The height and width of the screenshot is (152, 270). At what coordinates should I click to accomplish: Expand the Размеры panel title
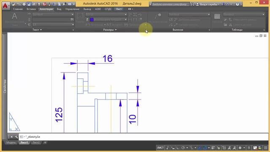pyautogui.click(x=110, y=30)
